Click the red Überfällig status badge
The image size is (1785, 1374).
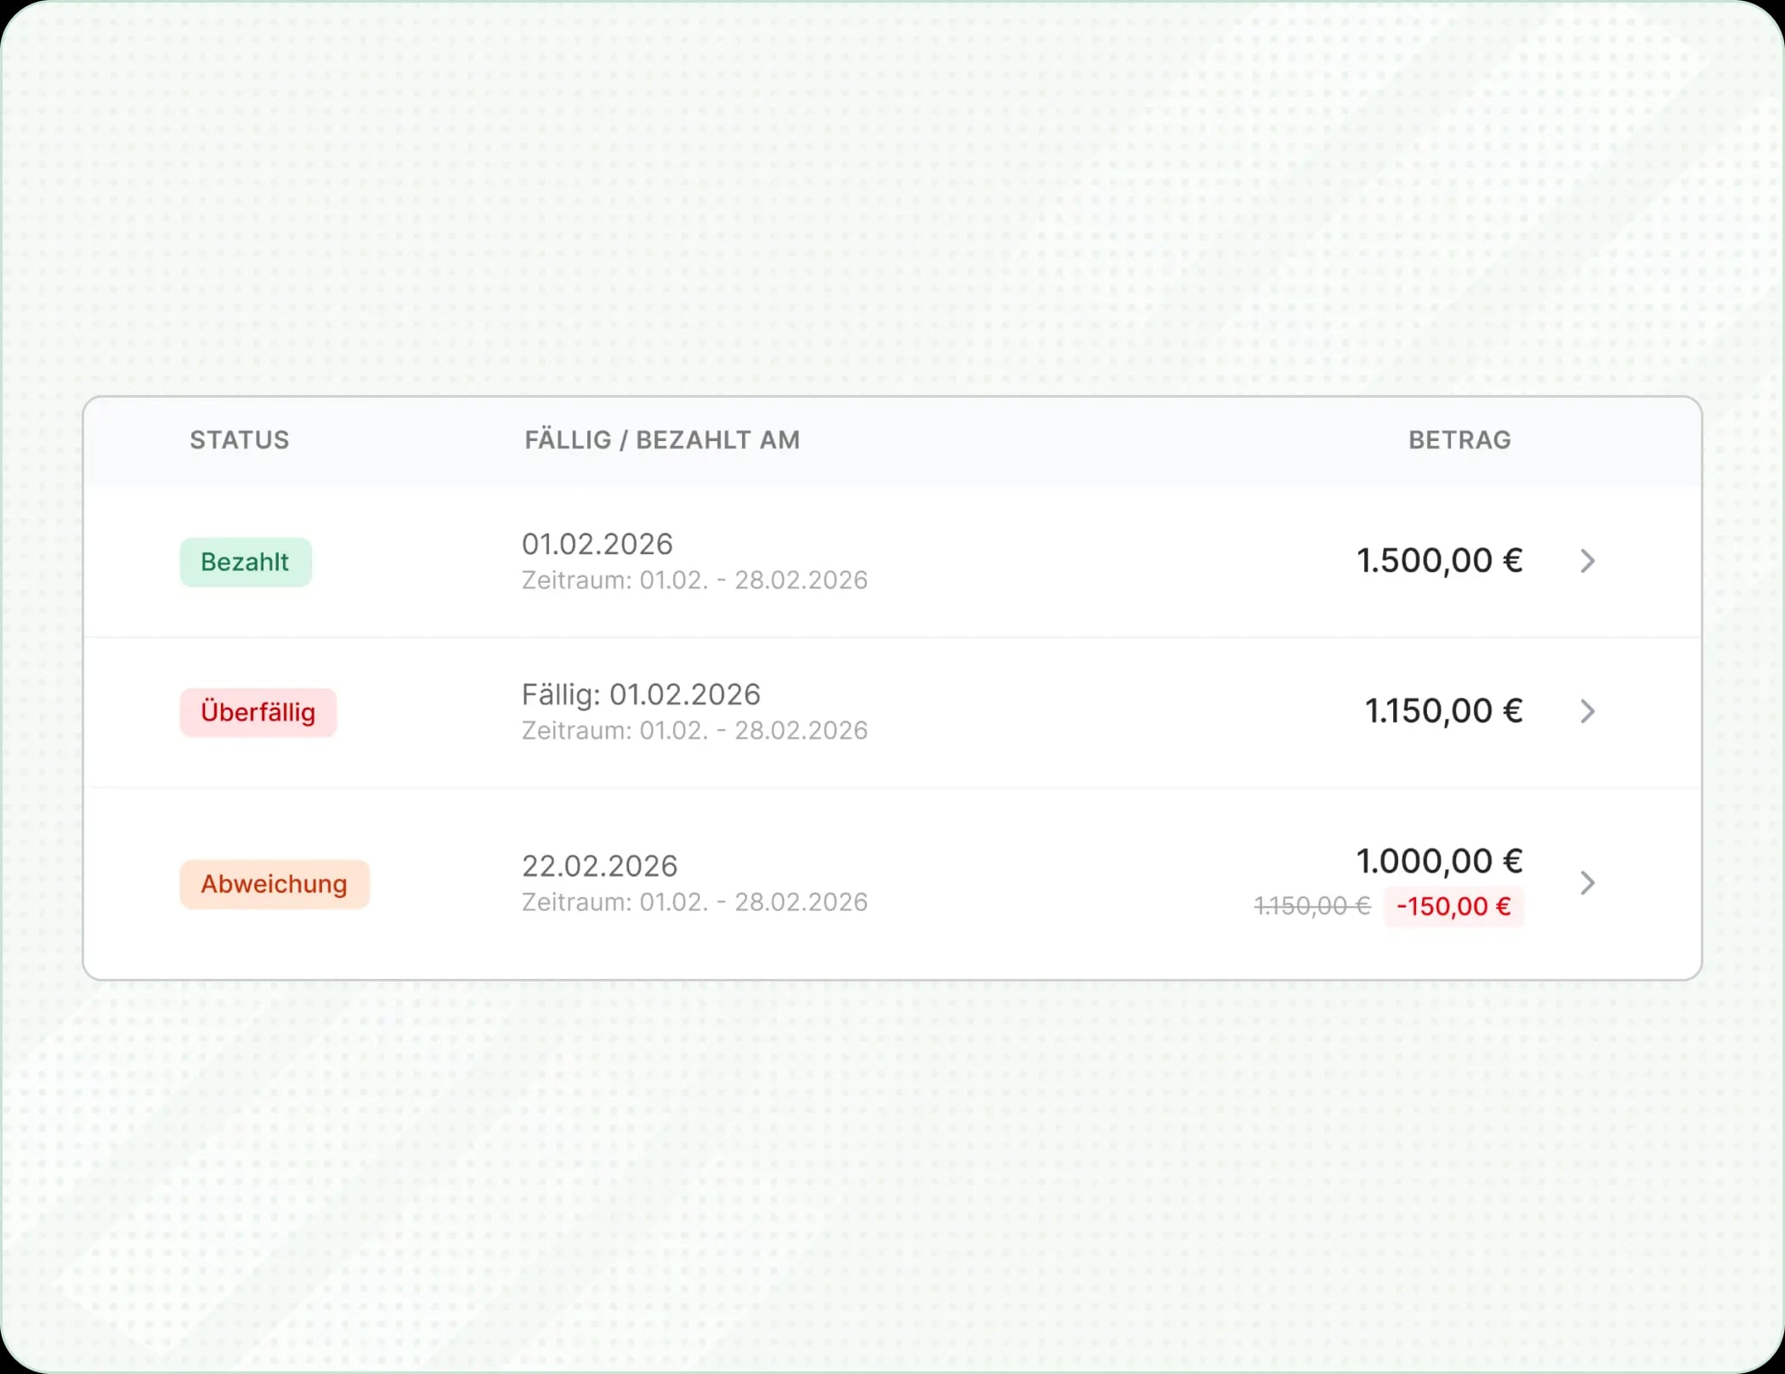[258, 712]
